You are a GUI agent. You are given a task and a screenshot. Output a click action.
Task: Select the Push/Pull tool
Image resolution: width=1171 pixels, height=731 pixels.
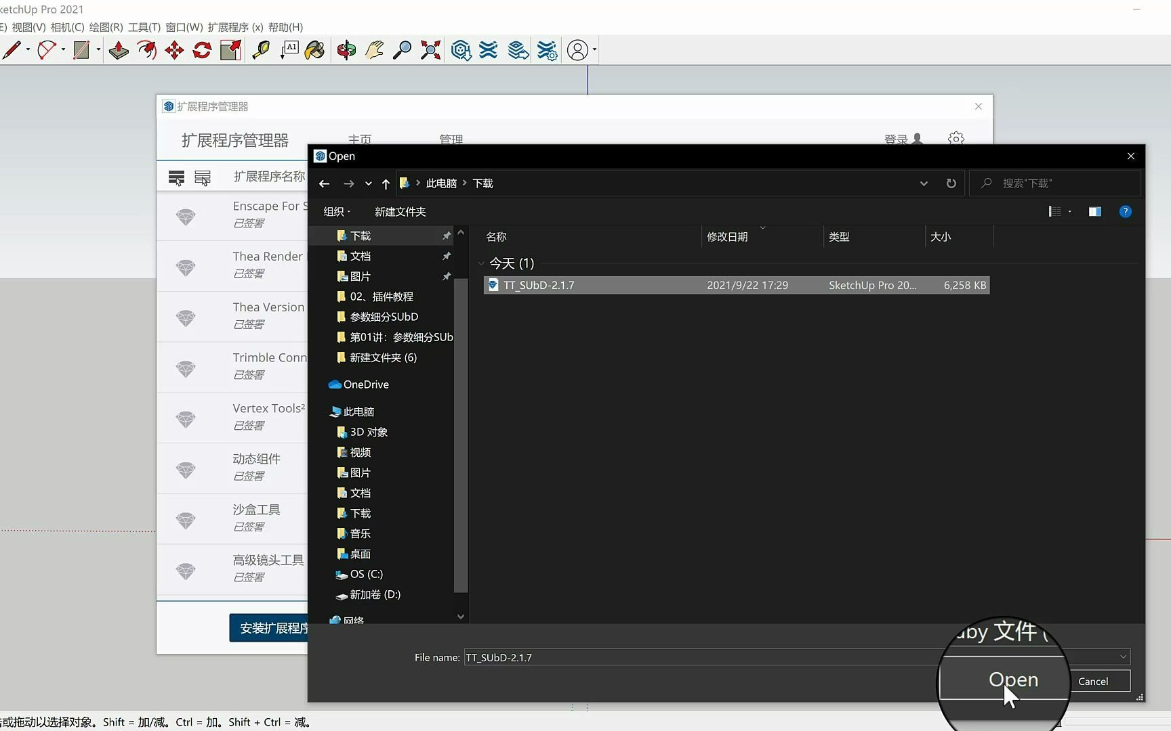pos(119,50)
